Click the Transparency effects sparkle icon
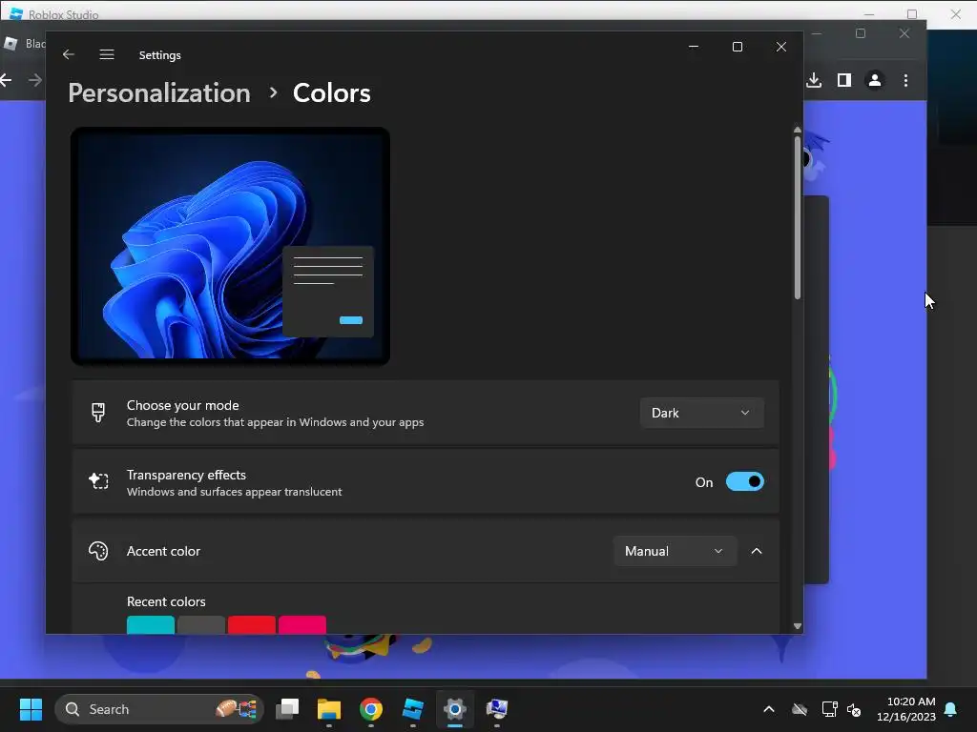This screenshot has height=732, width=977. point(98,481)
